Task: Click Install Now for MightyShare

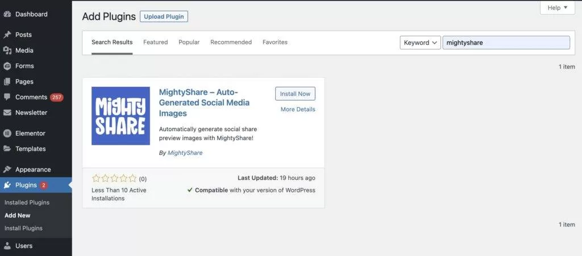Action: tap(295, 94)
